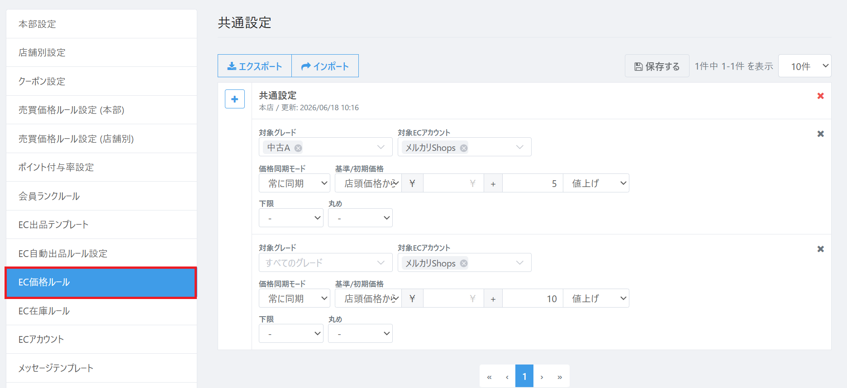Image resolution: width=847 pixels, height=388 pixels.
Task: Click the ￥ unit button in first rule
Action: [412, 183]
